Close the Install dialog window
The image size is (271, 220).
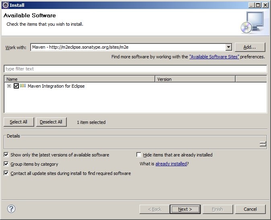[x=265, y=5]
